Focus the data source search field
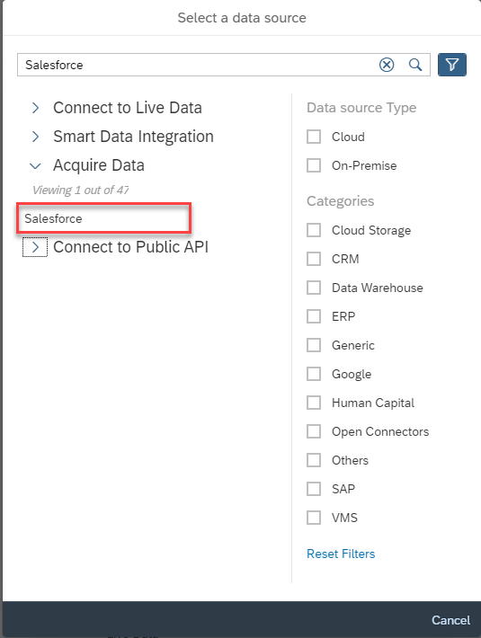 pos(200,65)
